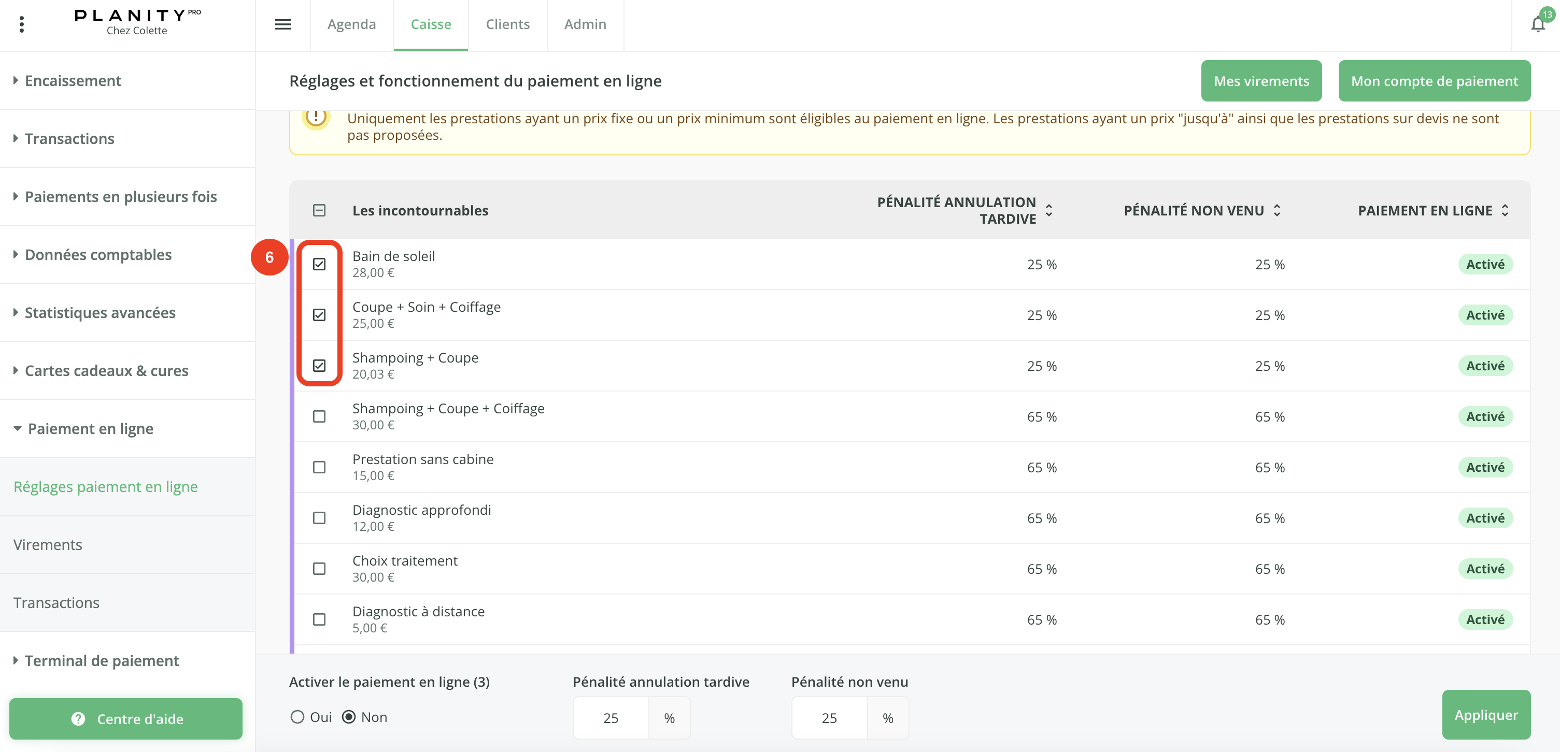The width and height of the screenshot is (1560, 752).
Task: Open the Clients tab
Action: coord(507,24)
